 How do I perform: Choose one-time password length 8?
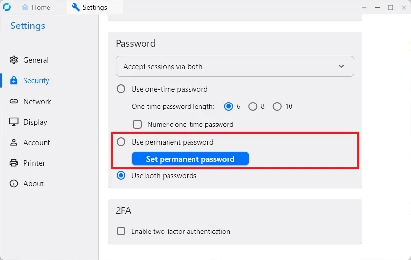click(253, 106)
